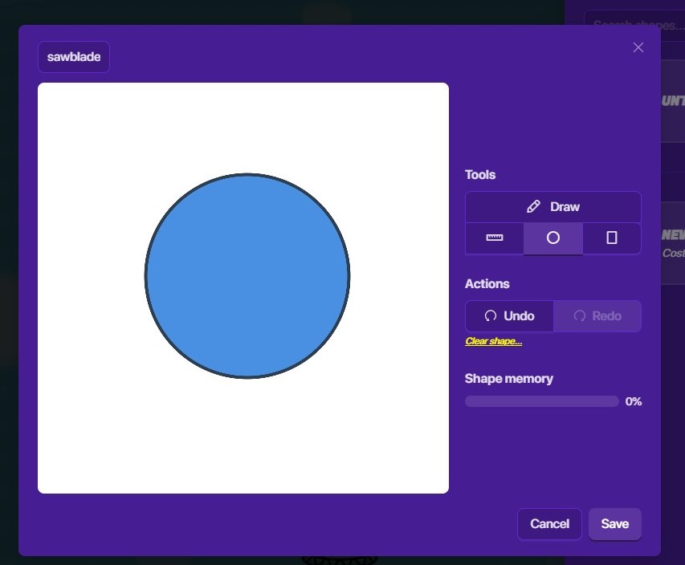
Task: Click the Shape memory progress bar
Action: 541,401
